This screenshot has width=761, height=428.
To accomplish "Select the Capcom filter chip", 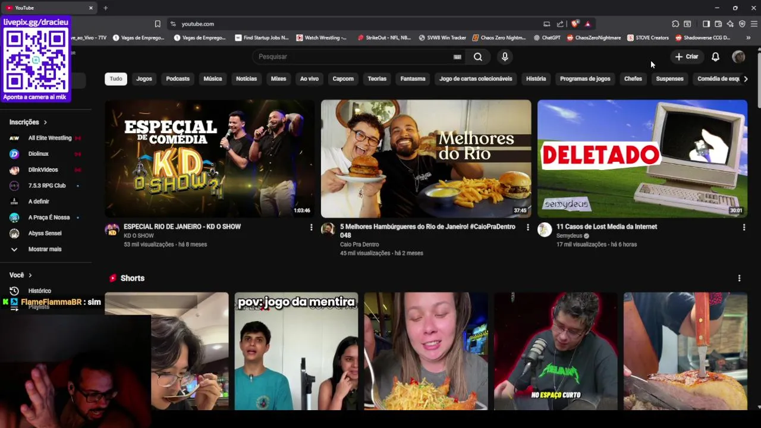I will pyautogui.click(x=343, y=78).
